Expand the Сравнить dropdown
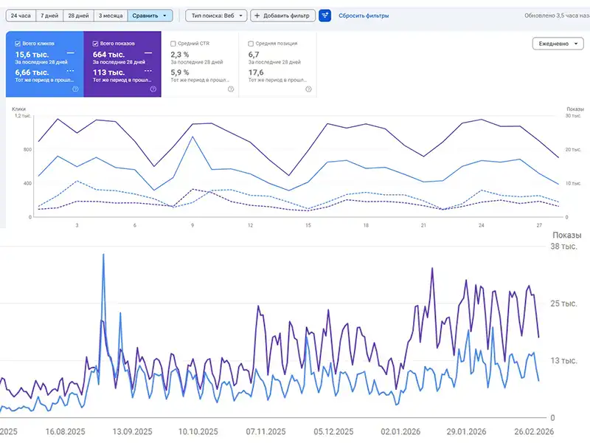Viewport: 590px width, 443px height. (x=150, y=16)
